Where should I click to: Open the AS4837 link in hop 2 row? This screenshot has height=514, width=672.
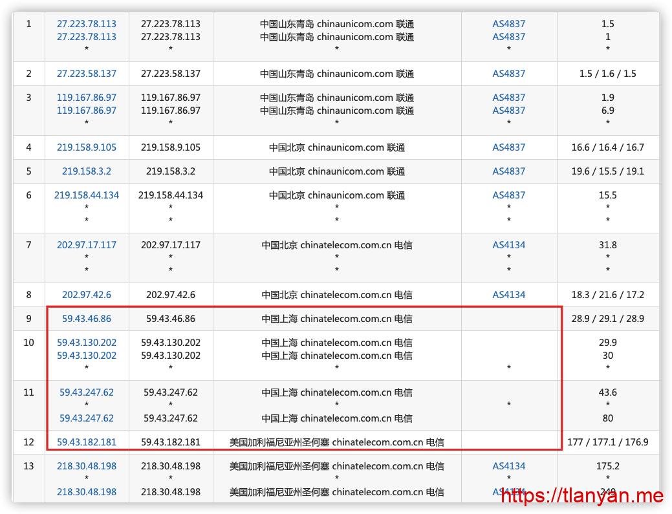pos(508,74)
